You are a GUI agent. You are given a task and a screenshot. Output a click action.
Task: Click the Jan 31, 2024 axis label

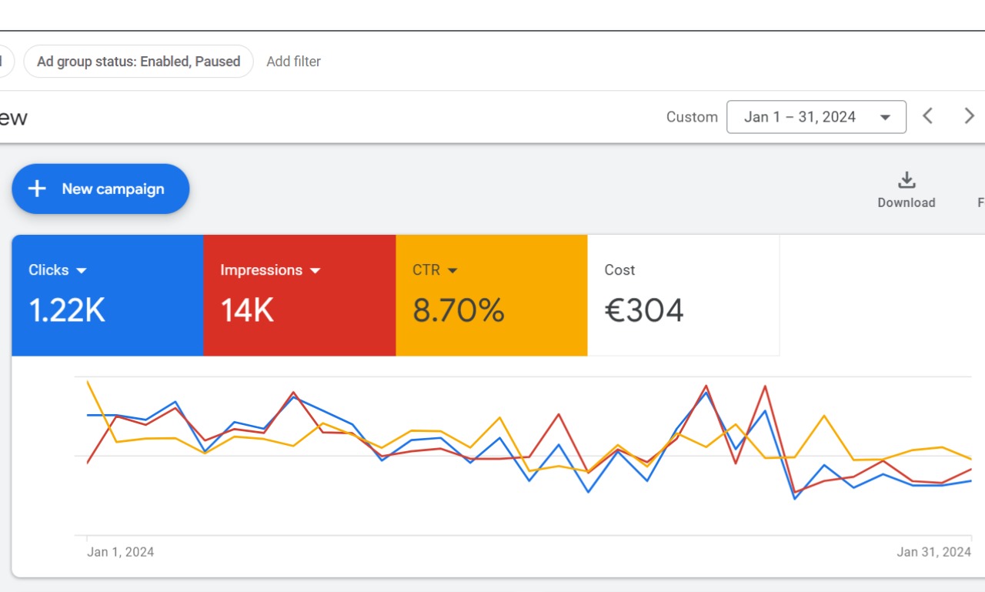[x=933, y=551]
